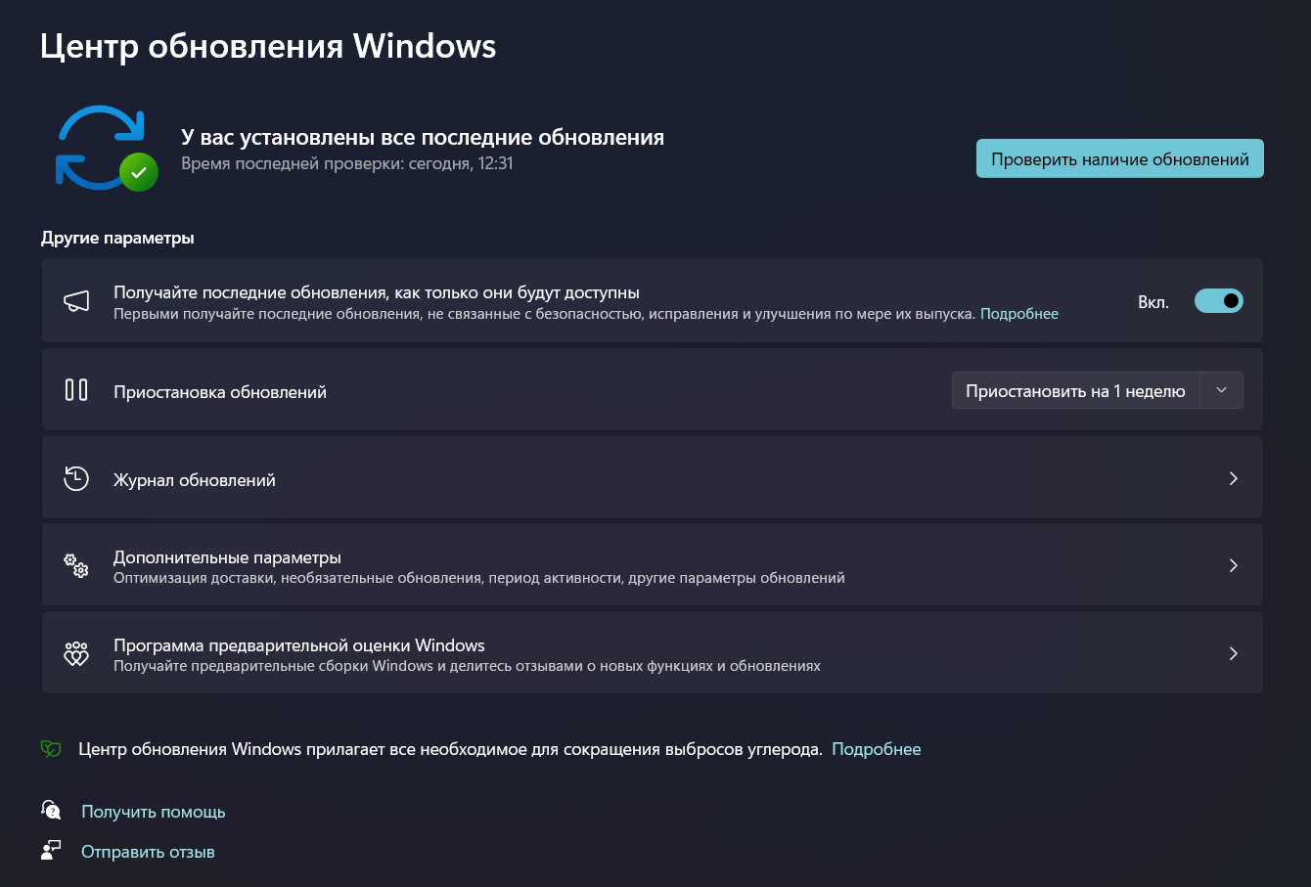Click the Оптимизация доставки description text

[479, 578]
